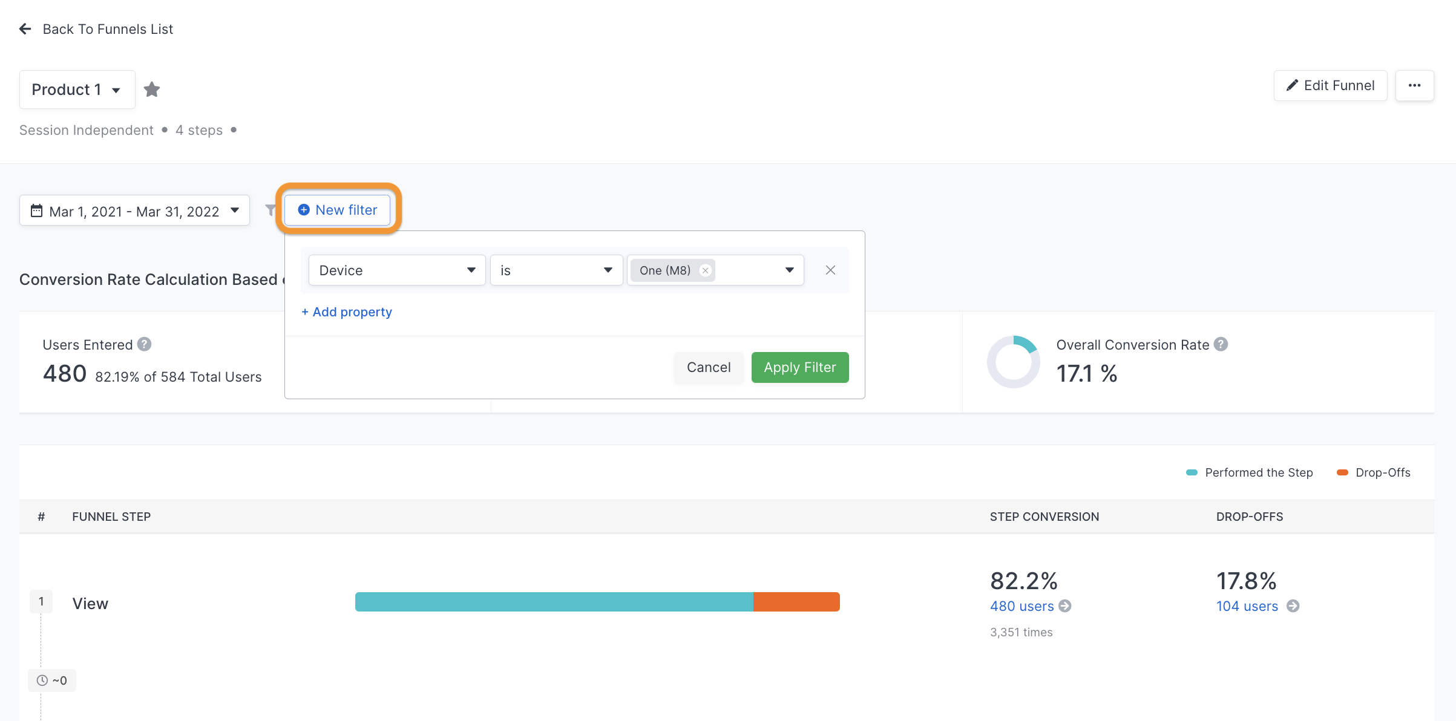Open the 480 users link
This screenshot has width=1456, height=721.
1022,606
